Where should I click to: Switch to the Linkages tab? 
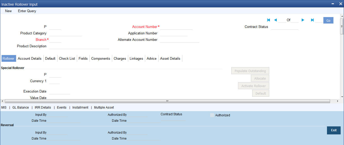pos(136,58)
